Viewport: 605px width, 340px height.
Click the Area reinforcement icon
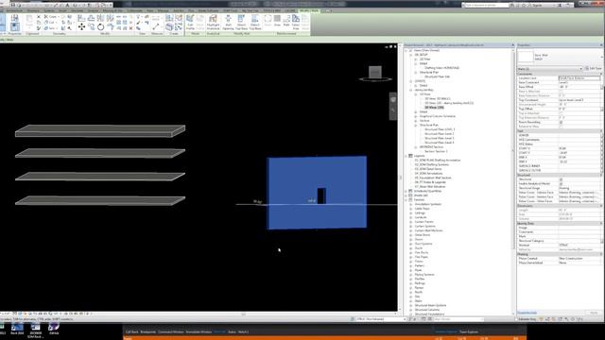277,21
